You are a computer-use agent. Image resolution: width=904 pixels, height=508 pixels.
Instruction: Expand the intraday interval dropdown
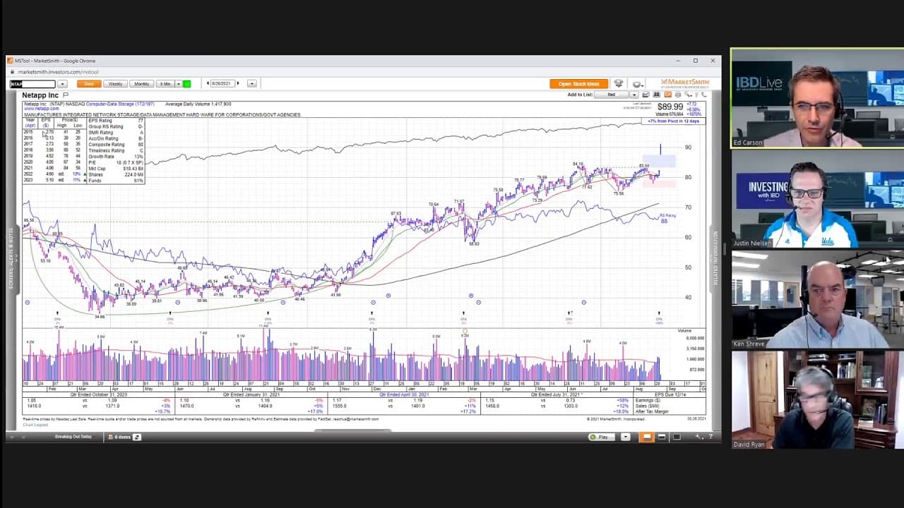pos(178,84)
